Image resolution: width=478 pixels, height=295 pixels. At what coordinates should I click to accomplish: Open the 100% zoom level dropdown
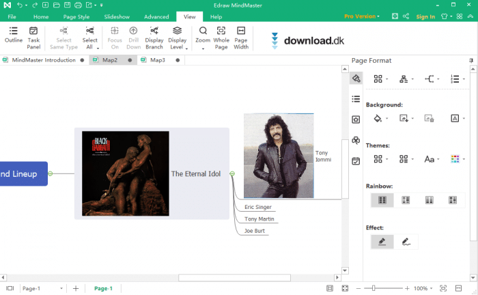click(x=423, y=288)
